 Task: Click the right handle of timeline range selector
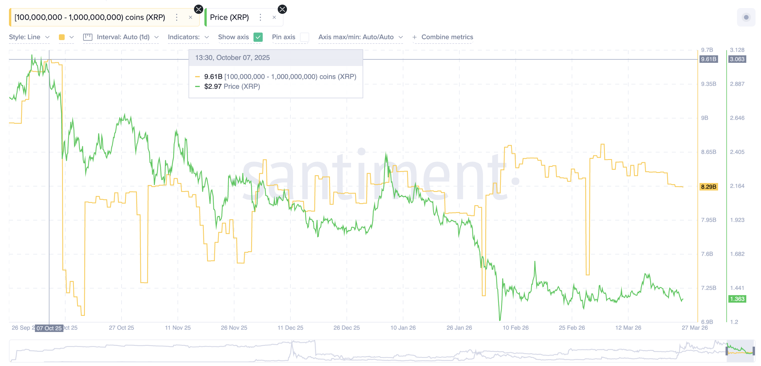753,351
